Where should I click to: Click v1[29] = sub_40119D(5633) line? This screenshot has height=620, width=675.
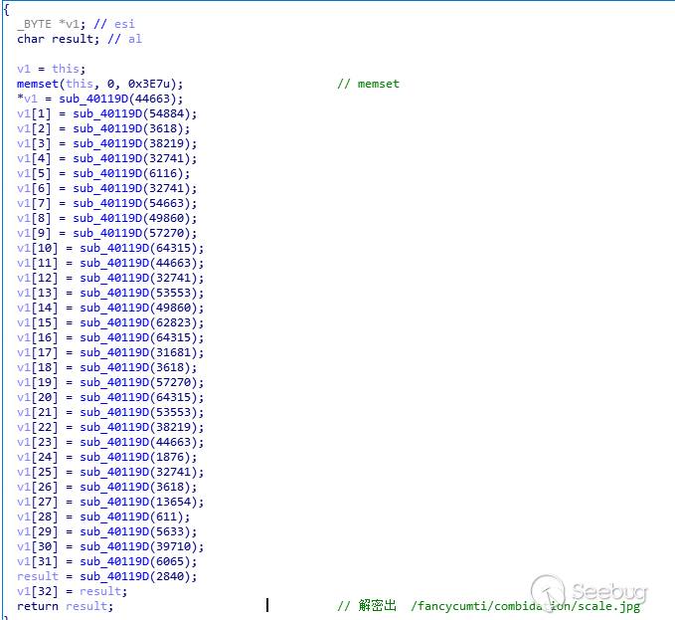click(106, 532)
